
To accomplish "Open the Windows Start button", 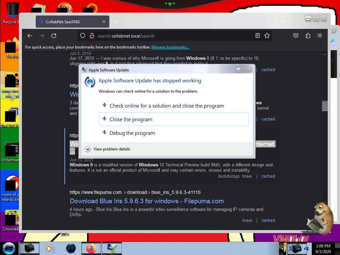I will click(9, 248).
